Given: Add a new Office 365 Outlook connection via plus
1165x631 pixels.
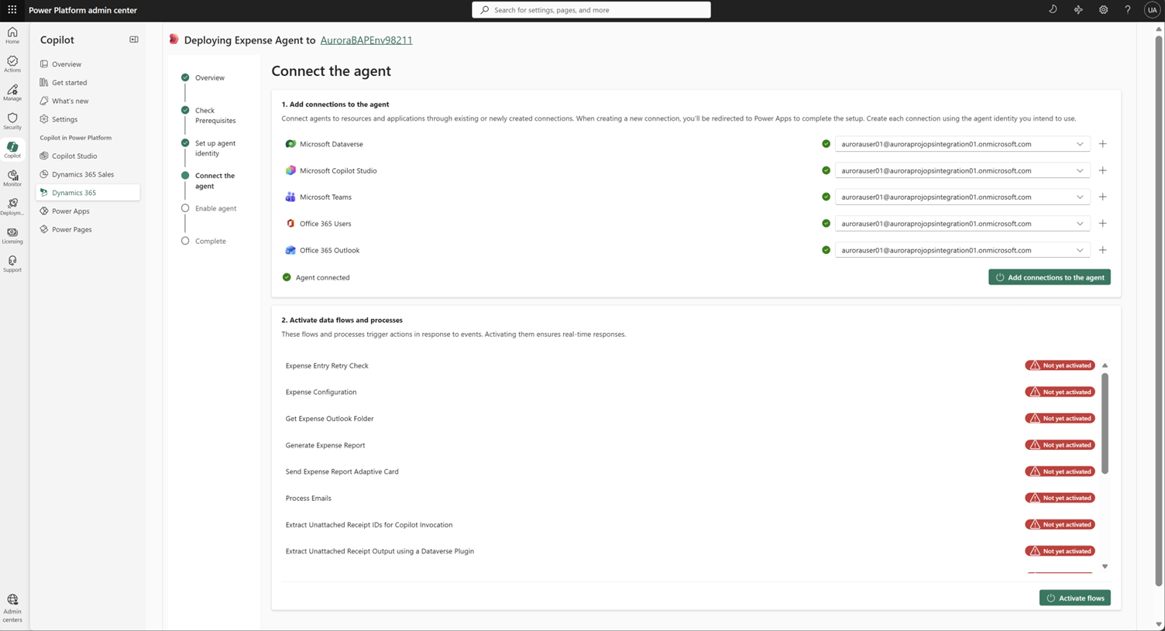Looking at the screenshot, I should pos(1102,250).
